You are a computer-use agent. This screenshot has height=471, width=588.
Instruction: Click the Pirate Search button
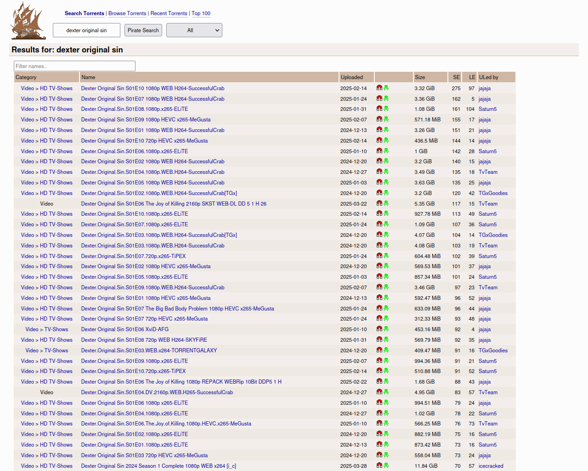(143, 30)
